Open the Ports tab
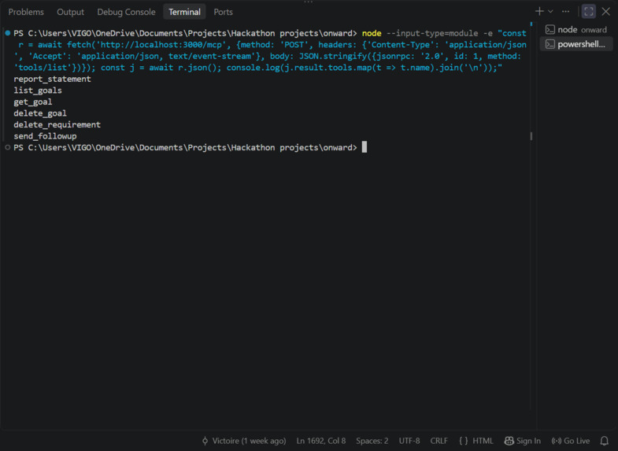 pos(223,12)
